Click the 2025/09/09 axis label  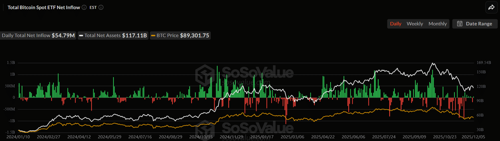414,137
